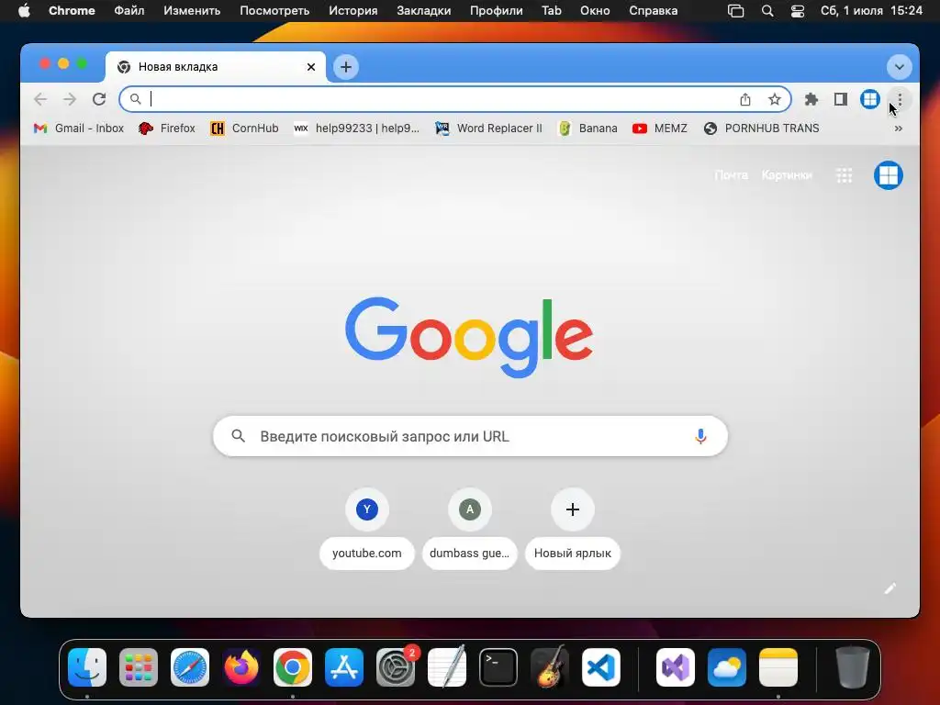Open the Файл menu
The height and width of the screenshot is (705, 940).
tap(129, 11)
